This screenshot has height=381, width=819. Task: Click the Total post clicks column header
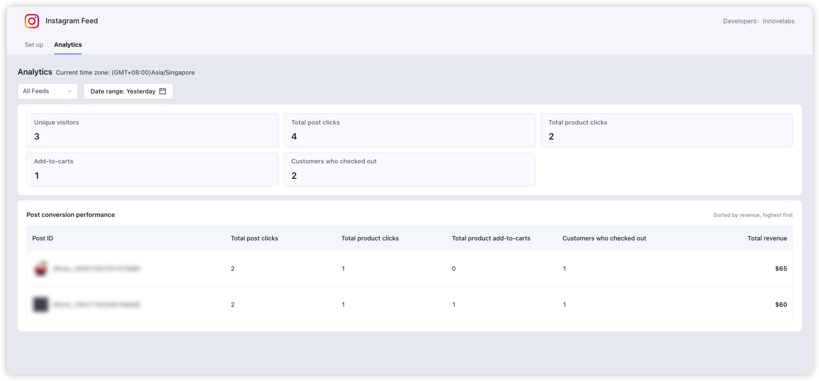[254, 238]
